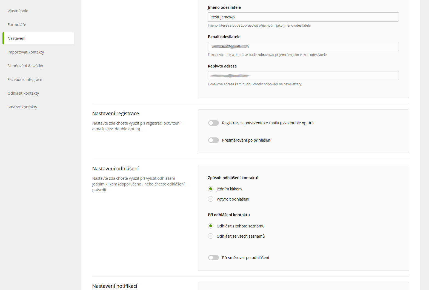The width and height of the screenshot is (429, 290).
Task: Open Smazat kontakty page
Action: click(x=22, y=107)
